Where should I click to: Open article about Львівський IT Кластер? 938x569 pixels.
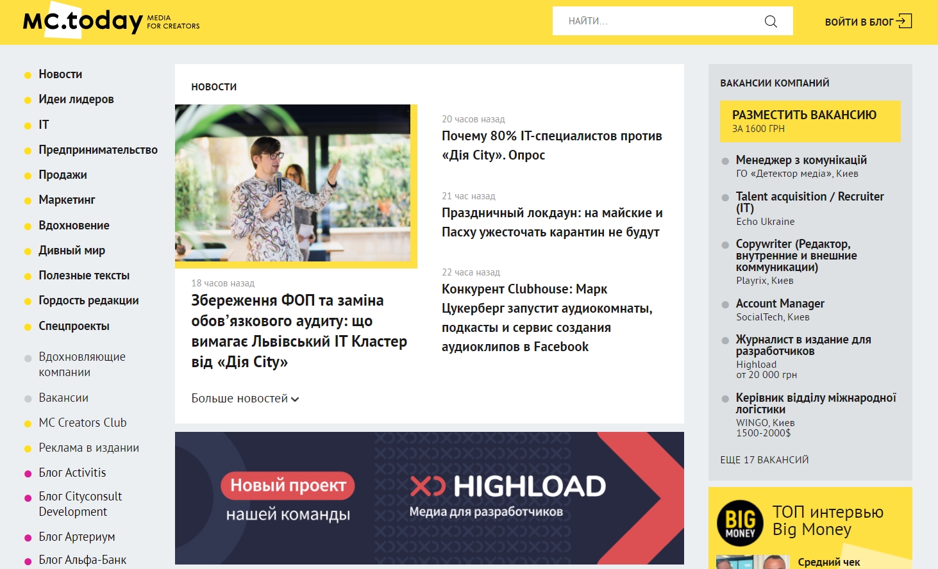coord(299,331)
